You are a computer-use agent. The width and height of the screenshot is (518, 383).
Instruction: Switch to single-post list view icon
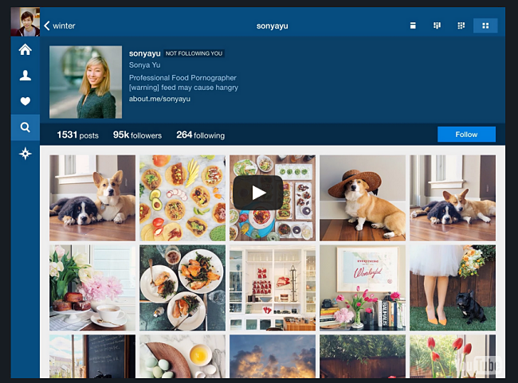pyautogui.click(x=413, y=25)
